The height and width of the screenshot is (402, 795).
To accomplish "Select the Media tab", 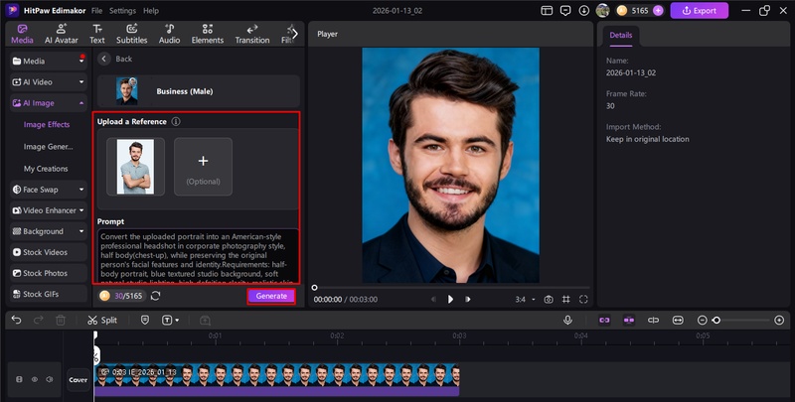I will tap(22, 34).
